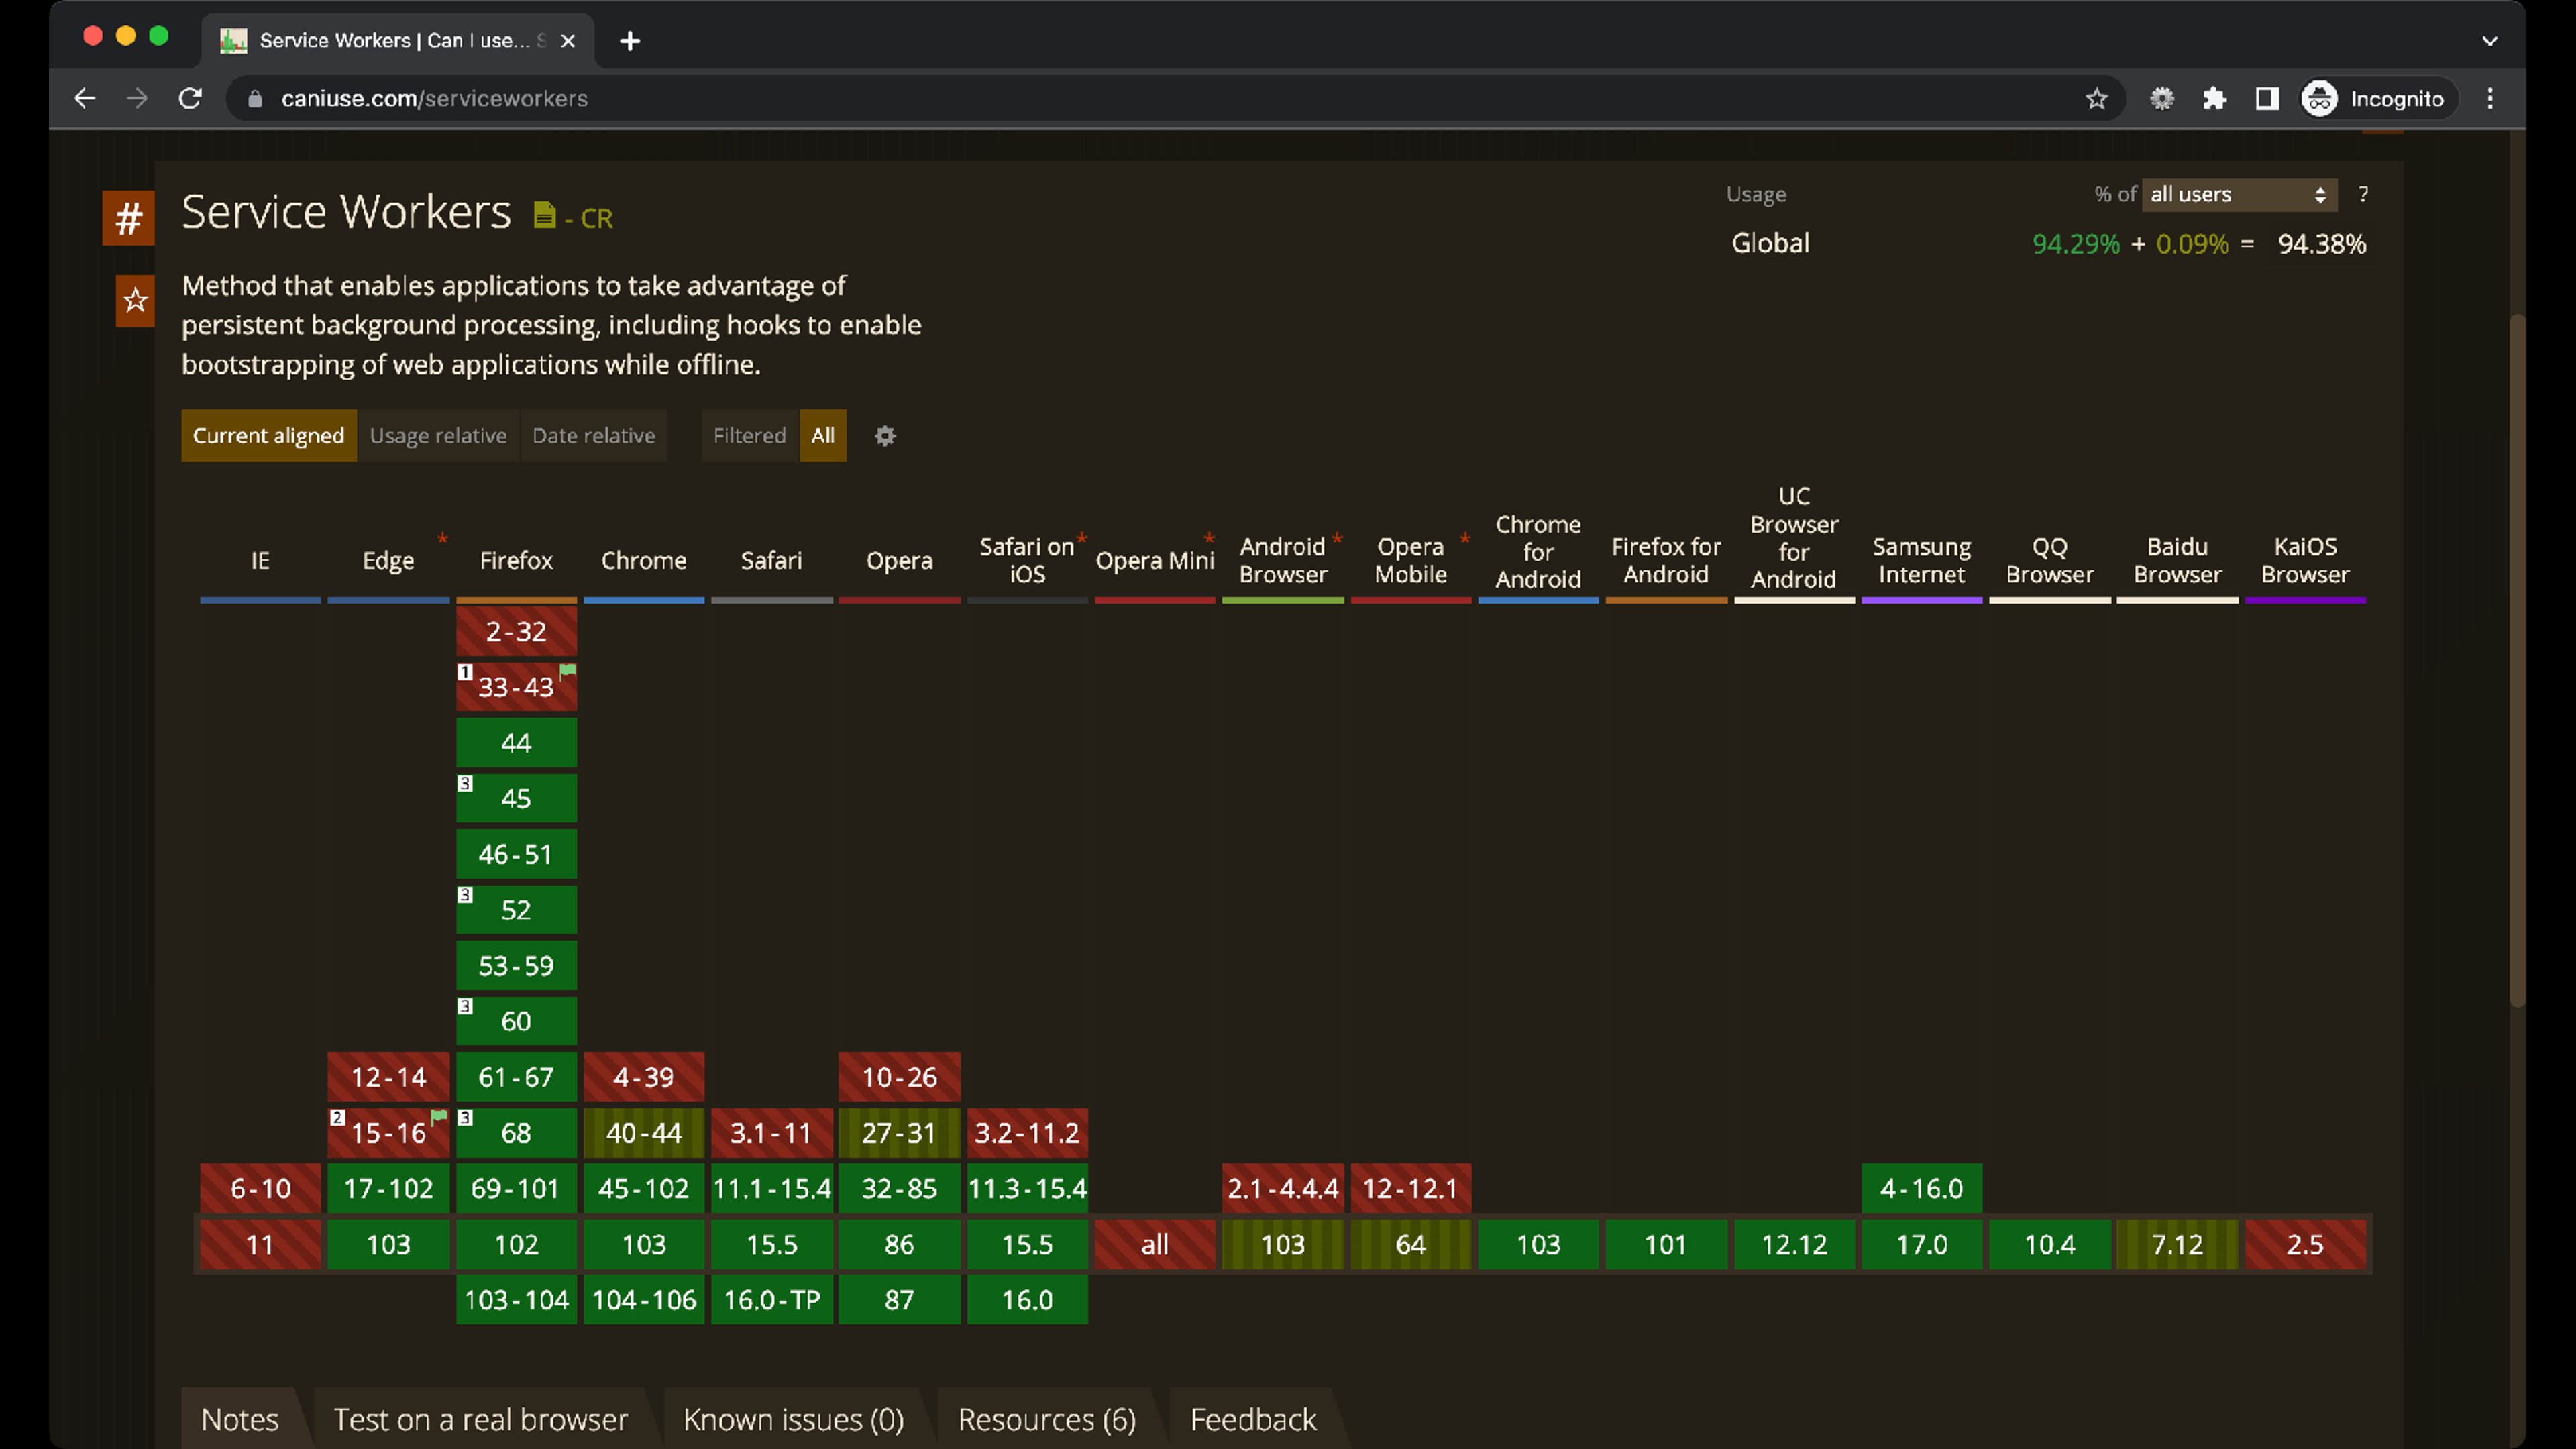Click the Firefox 33-43 version cell
This screenshot has height=1449, width=2576.
tap(516, 687)
